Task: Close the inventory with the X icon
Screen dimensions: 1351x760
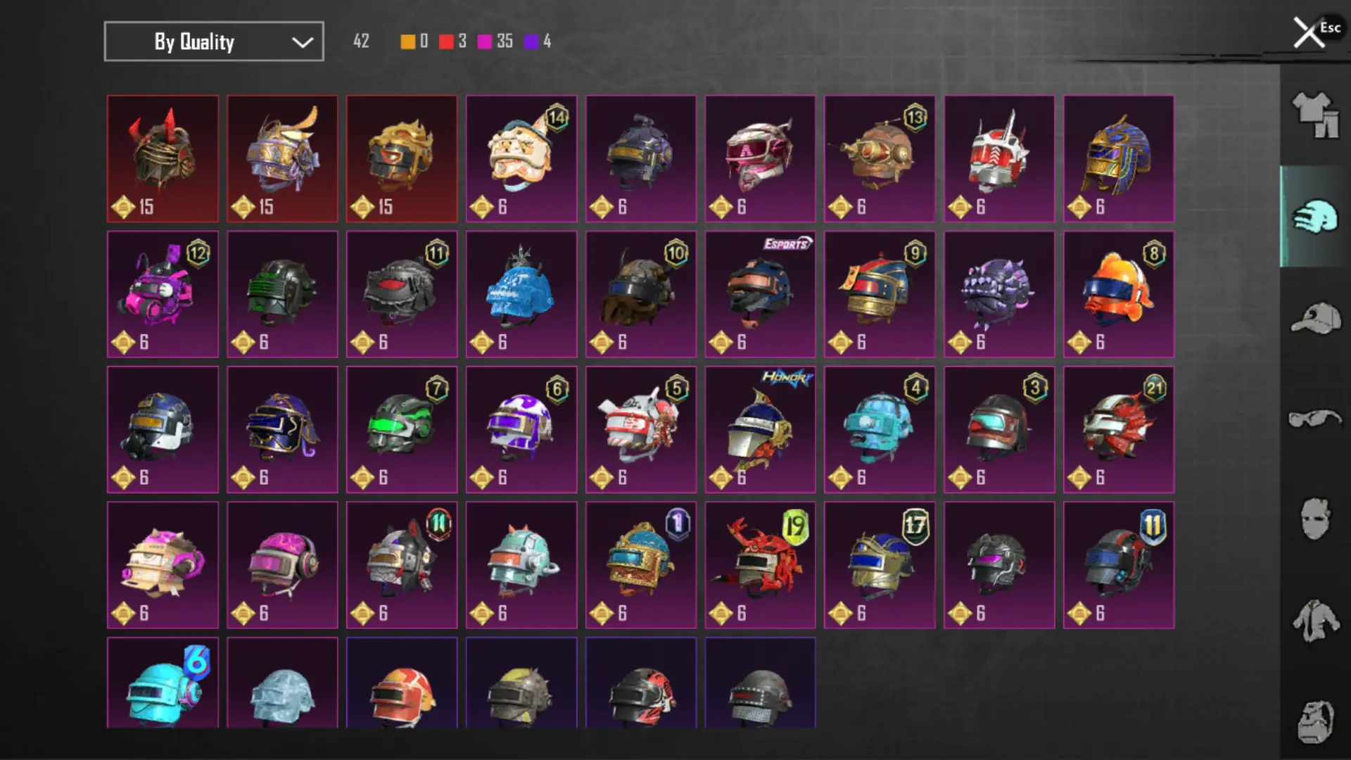Action: pyautogui.click(x=1308, y=33)
